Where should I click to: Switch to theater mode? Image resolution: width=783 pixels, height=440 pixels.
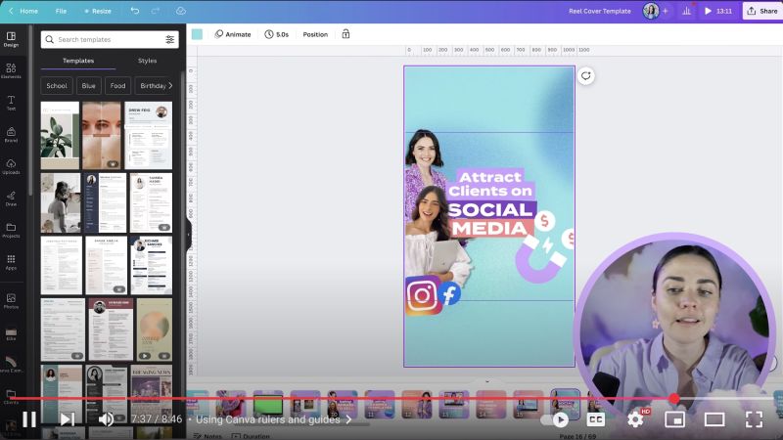click(x=714, y=420)
